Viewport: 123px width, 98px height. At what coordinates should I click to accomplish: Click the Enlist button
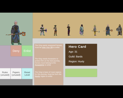[x=27, y=51]
